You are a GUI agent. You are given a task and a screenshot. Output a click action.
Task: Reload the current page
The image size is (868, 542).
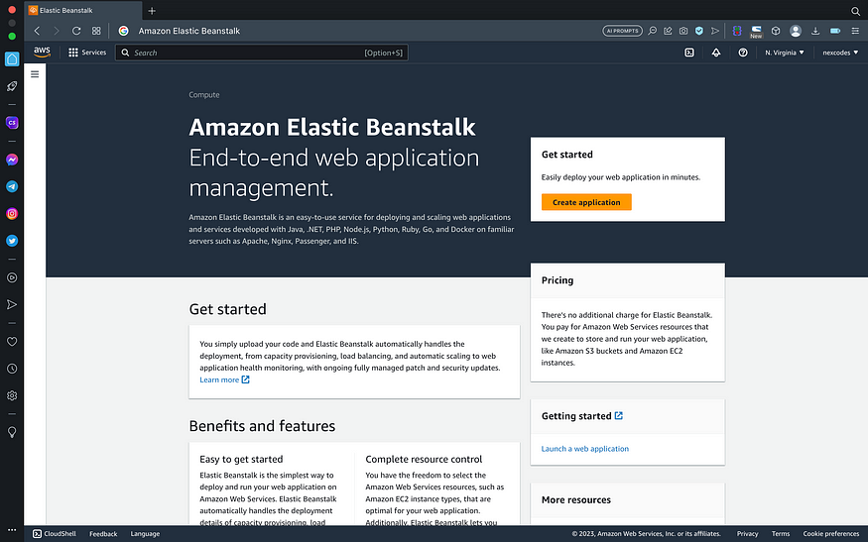click(76, 31)
